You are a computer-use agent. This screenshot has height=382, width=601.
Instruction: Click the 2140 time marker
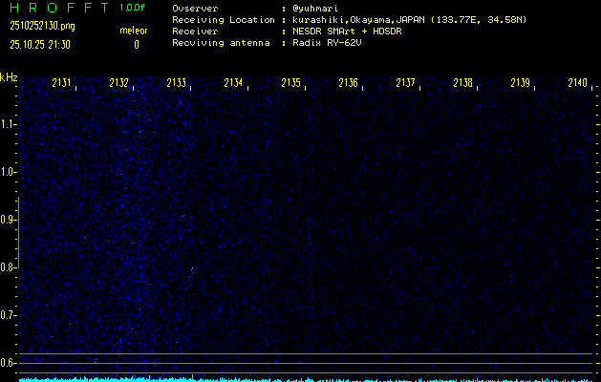[x=577, y=83]
